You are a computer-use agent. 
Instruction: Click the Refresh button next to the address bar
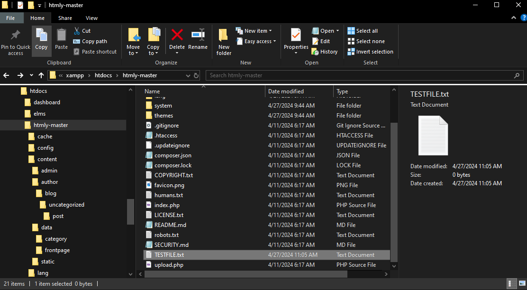[196, 75]
